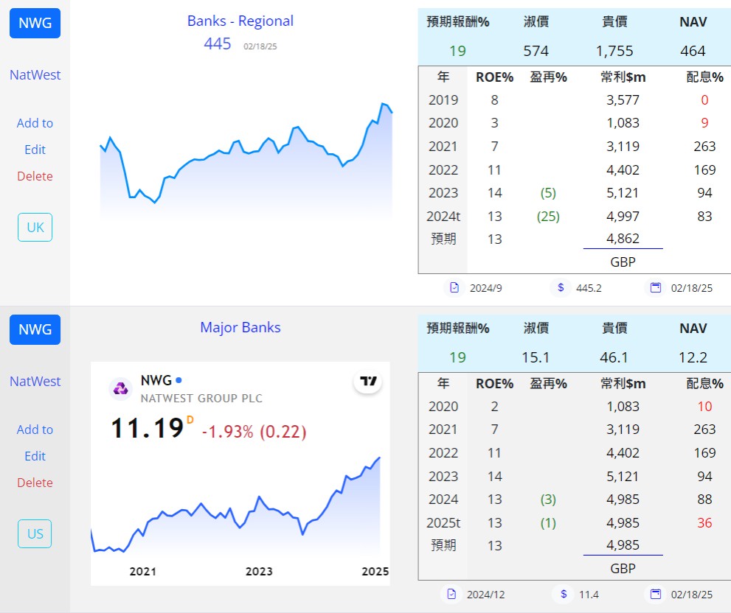
Task: Click NWG symbol text in chart widget
Action: pyautogui.click(x=156, y=381)
